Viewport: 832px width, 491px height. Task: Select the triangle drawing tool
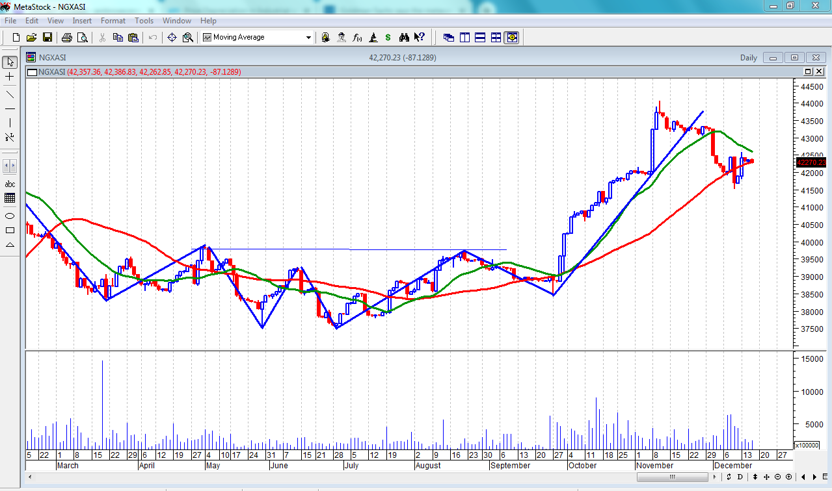10,244
